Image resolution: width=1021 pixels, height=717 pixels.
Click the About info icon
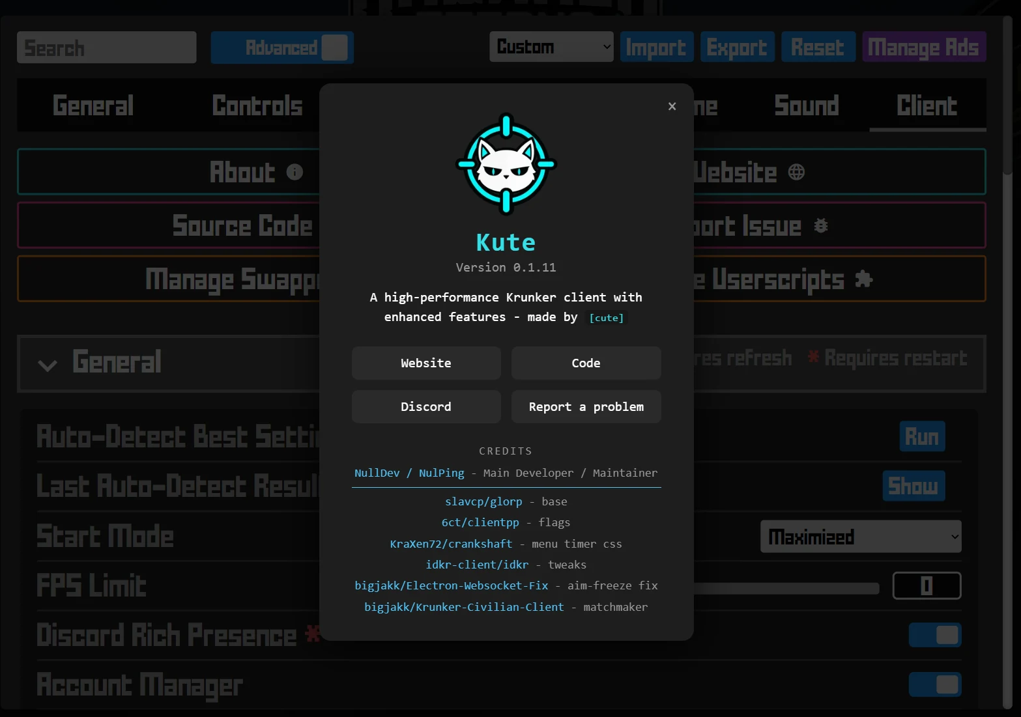tap(295, 172)
